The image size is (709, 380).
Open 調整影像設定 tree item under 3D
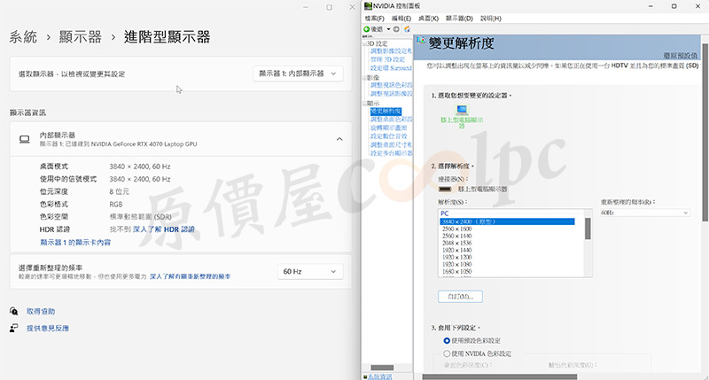point(391,51)
